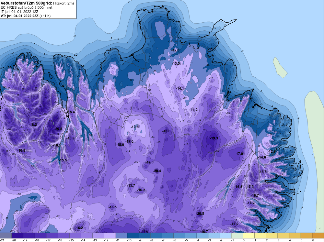Click the -15.8 temperature reading
Image resolution: width=324 pixels, height=242 pixels.
tap(263, 172)
